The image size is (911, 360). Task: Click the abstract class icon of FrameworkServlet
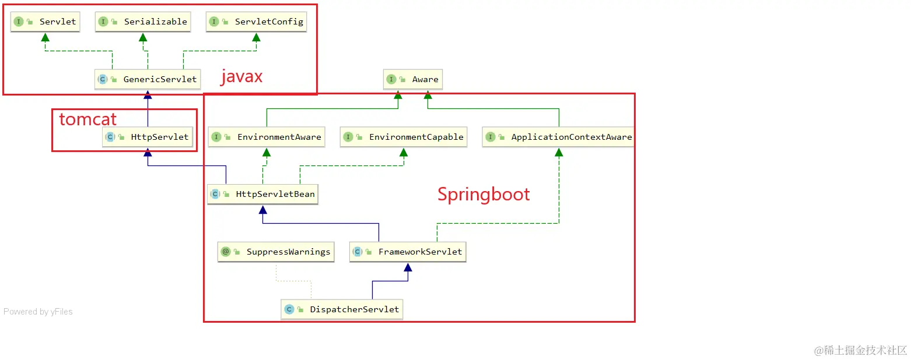[358, 252]
